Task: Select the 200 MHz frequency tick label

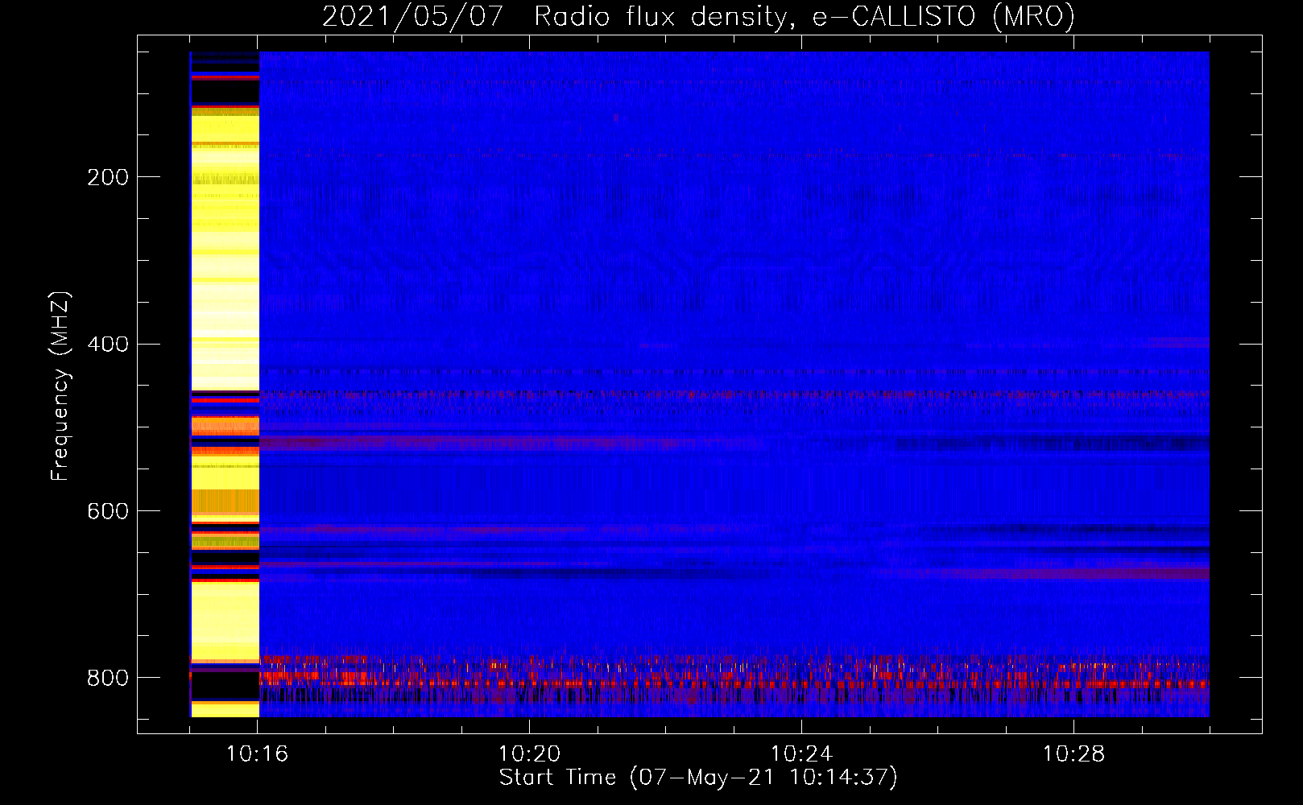Action: pyautogui.click(x=107, y=177)
